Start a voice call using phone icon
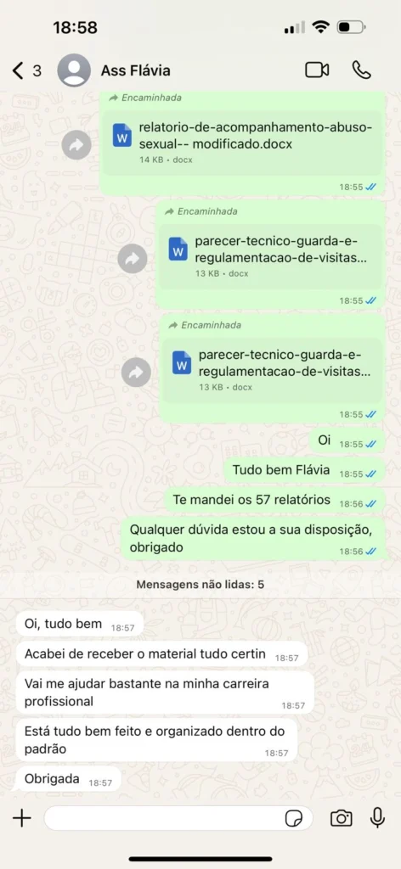The height and width of the screenshot is (869, 401). coord(362,70)
